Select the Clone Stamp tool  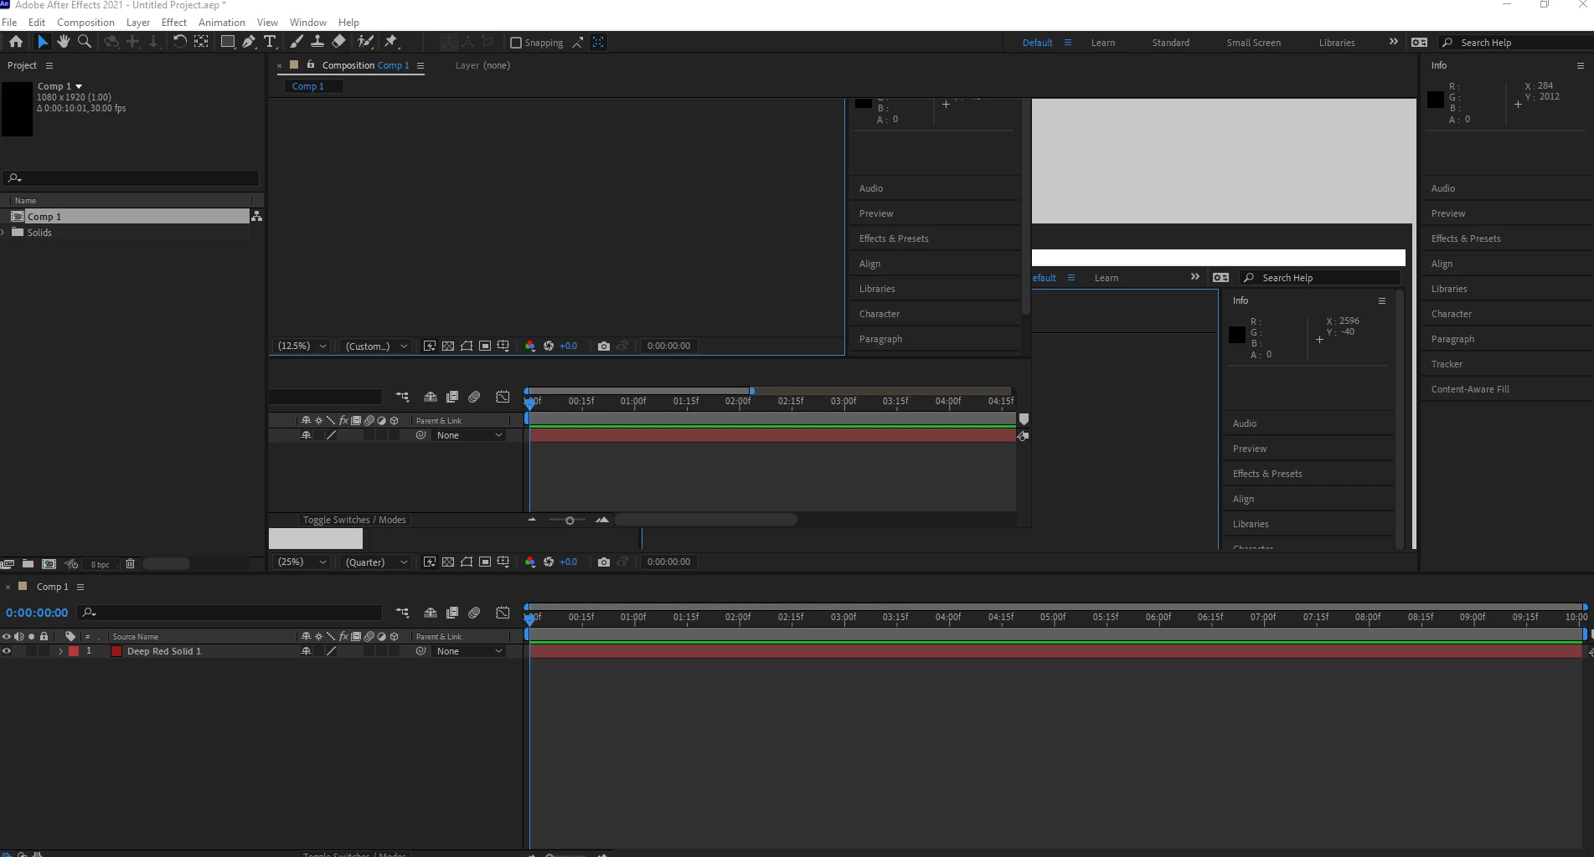click(x=317, y=41)
